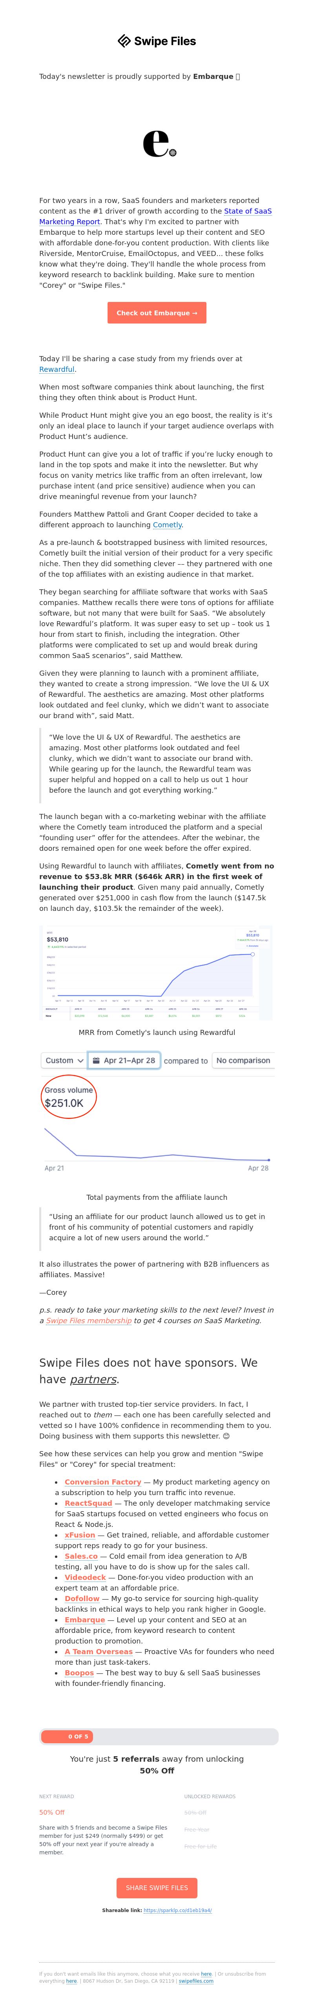Screen dimensions: 314x2011
Task: Click the Check out Embarque button
Action: click(x=157, y=313)
